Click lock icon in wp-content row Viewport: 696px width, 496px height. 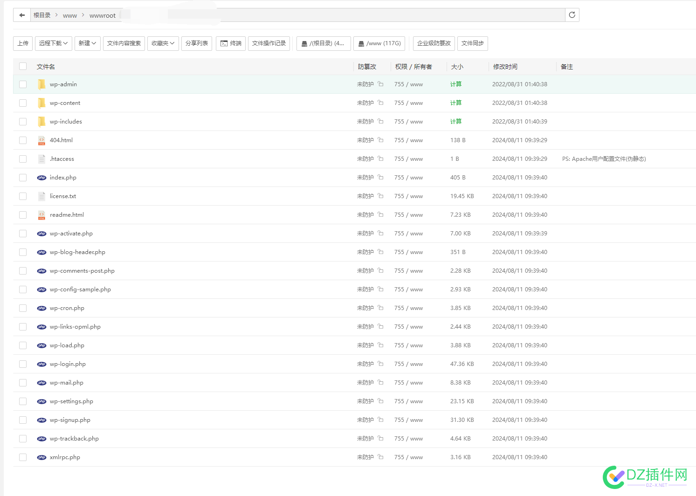click(x=380, y=103)
